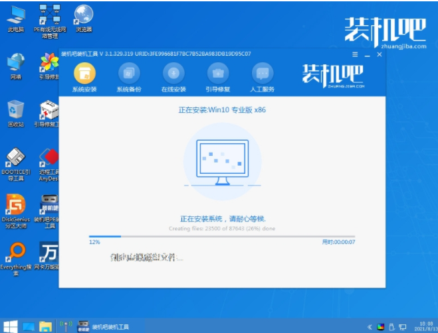Close the 装机吧装机工具 window

(x=380, y=54)
